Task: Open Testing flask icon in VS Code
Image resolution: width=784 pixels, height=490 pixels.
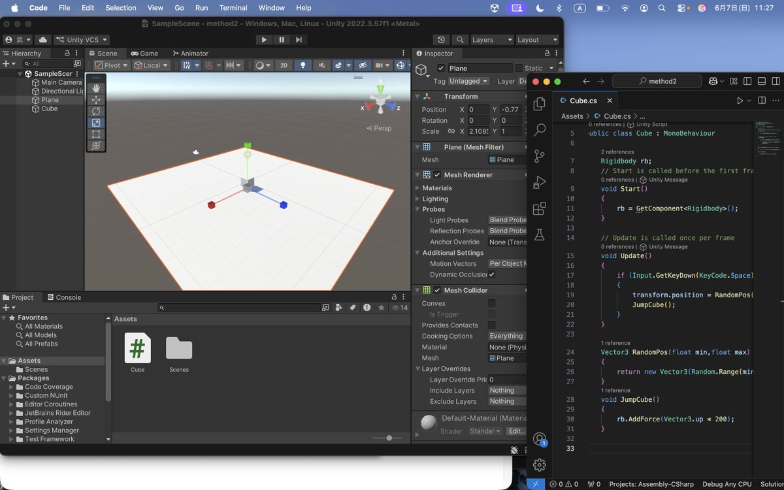Action: 540,234
